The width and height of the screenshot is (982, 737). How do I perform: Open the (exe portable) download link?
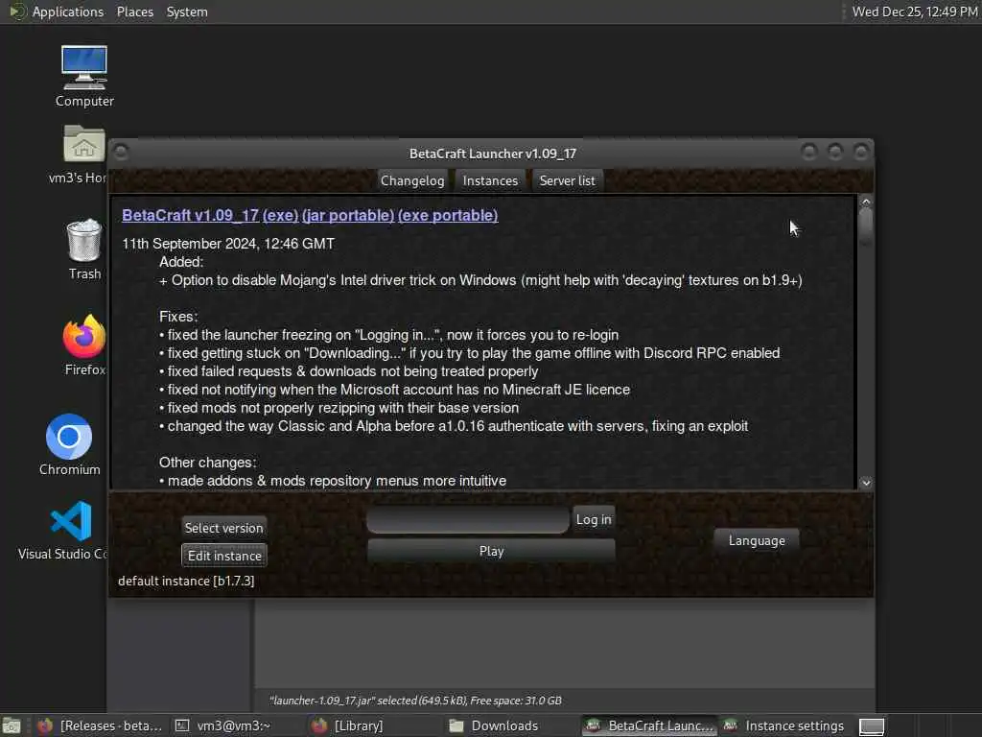(x=448, y=215)
